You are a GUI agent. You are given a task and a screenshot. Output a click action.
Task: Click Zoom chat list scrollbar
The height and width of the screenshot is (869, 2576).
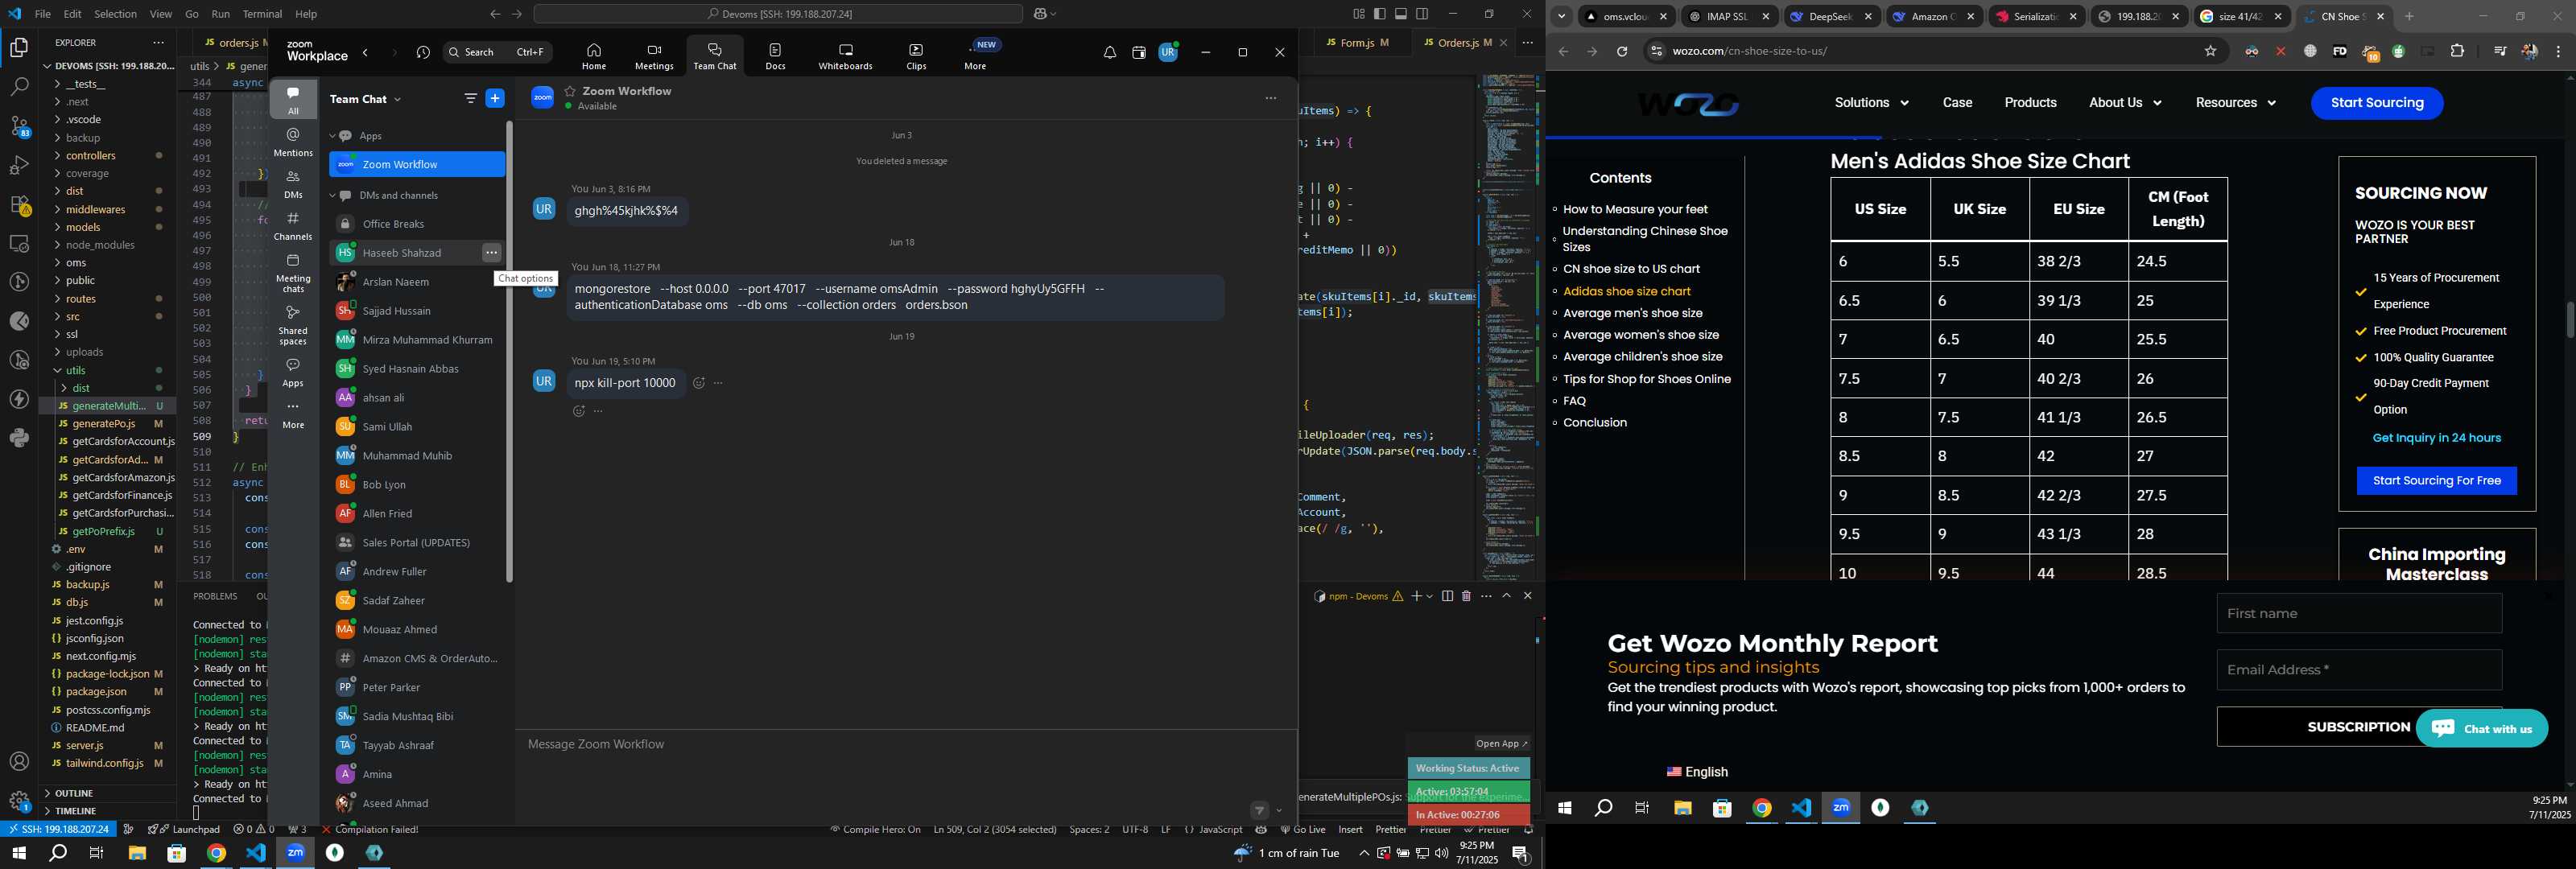[x=509, y=350]
